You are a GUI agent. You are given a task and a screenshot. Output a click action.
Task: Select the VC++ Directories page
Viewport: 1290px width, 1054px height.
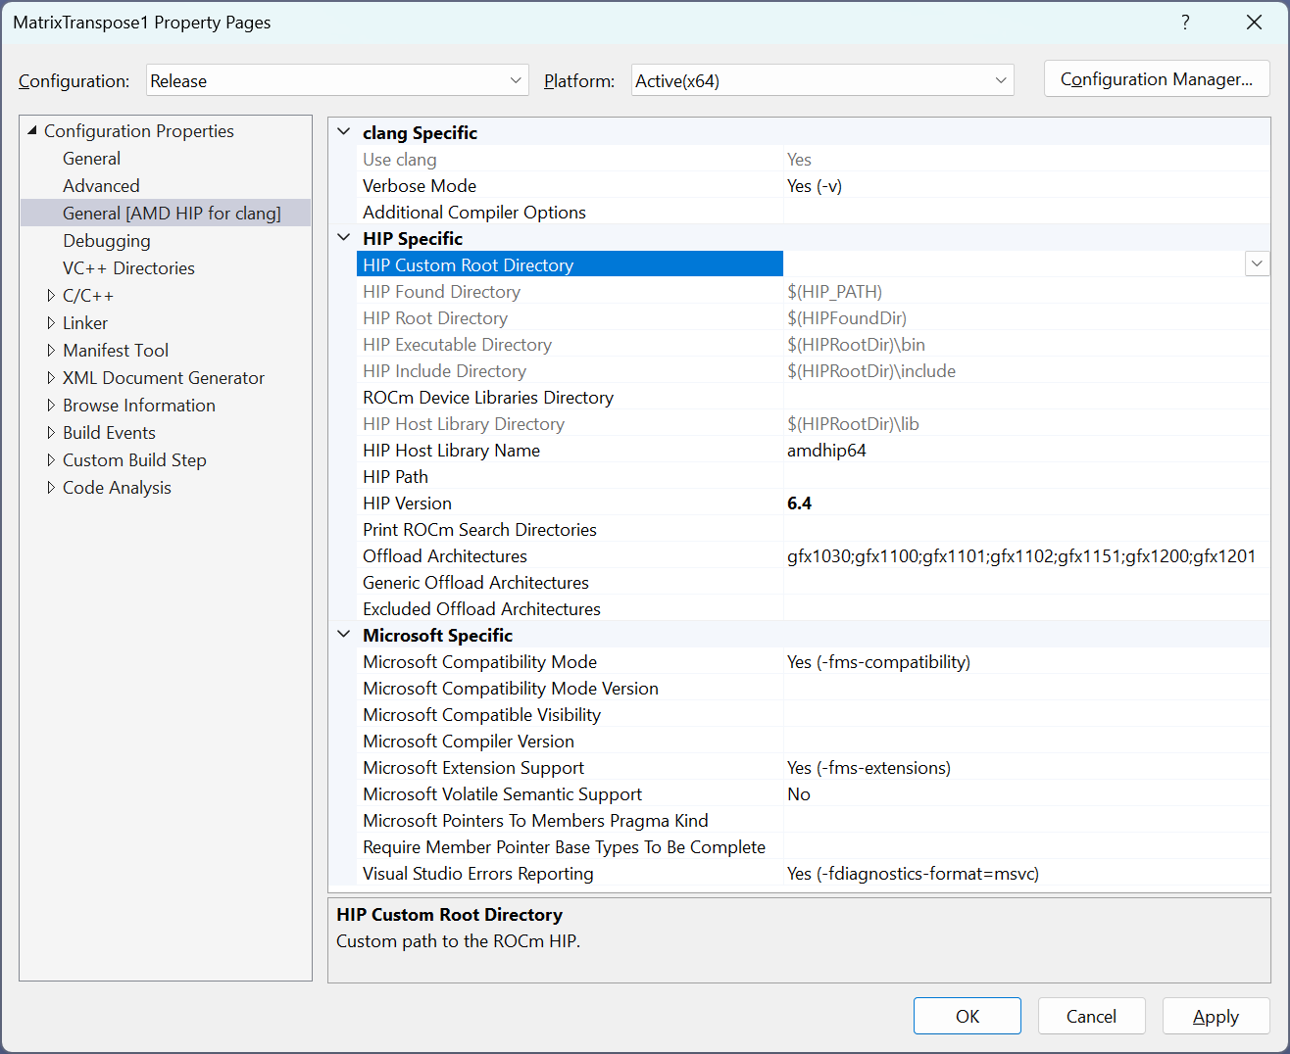click(128, 267)
